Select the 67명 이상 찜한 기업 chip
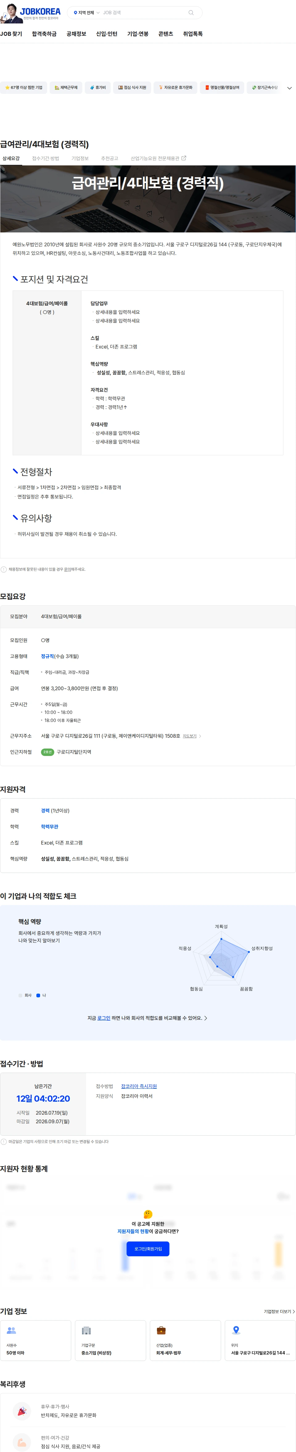Image resolution: width=296 pixels, height=1452 pixels. click(24, 87)
